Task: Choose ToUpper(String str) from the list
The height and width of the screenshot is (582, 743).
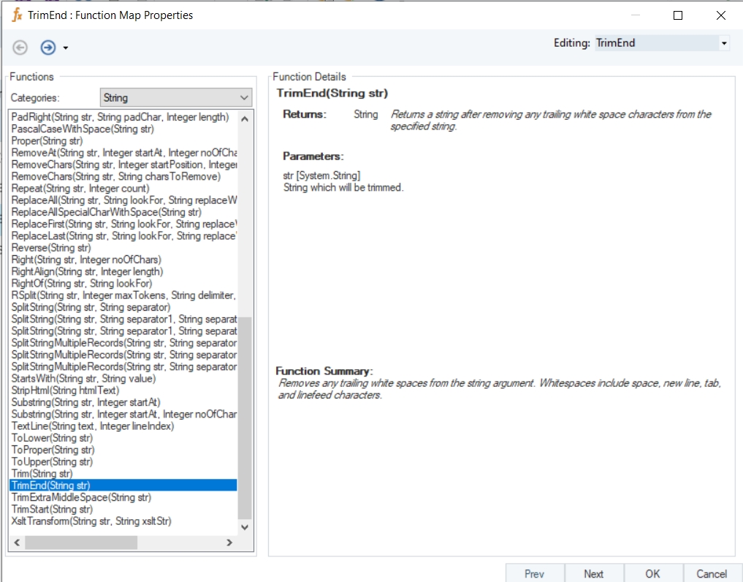Action: (52, 462)
